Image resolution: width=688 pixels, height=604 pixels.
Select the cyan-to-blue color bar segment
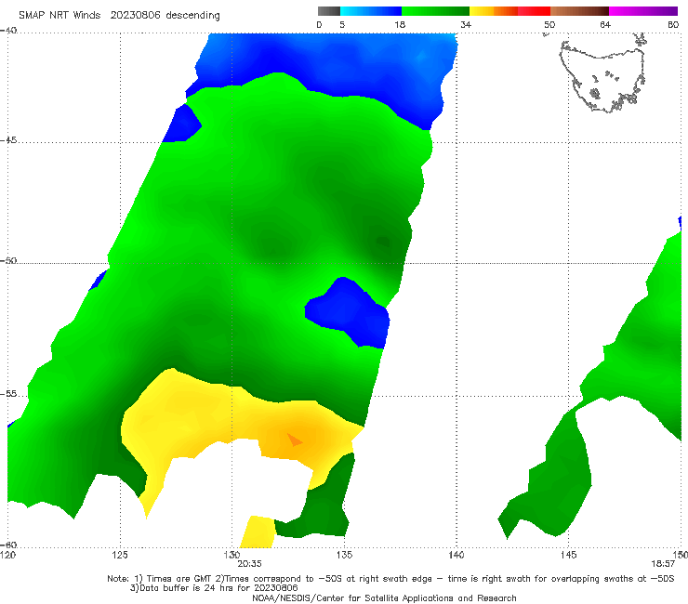(371, 11)
